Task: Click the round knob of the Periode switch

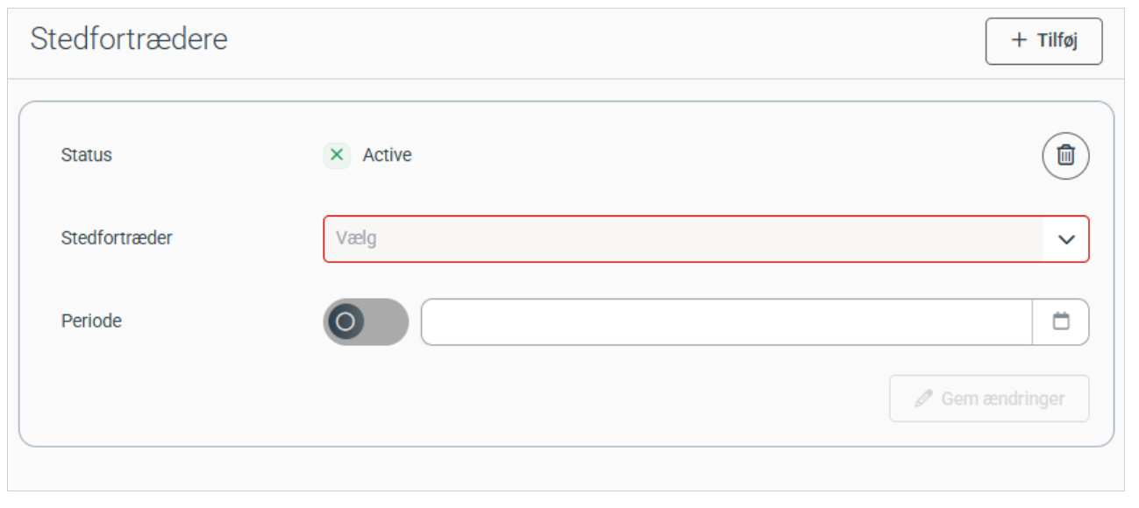Action: tap(345, 321)
